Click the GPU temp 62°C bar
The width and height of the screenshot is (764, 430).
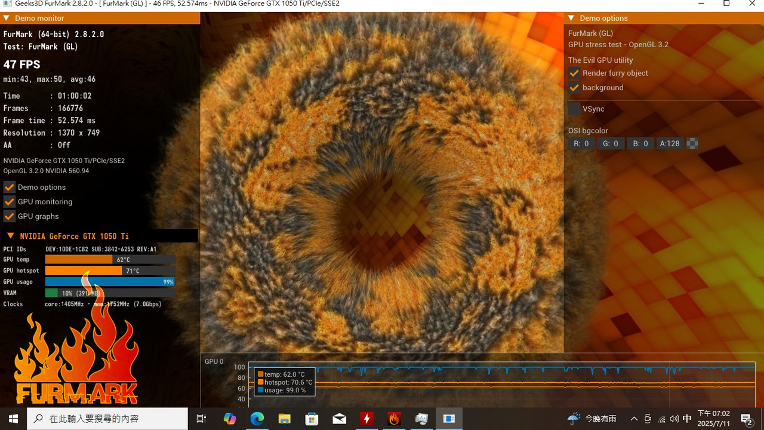[110, 259]
